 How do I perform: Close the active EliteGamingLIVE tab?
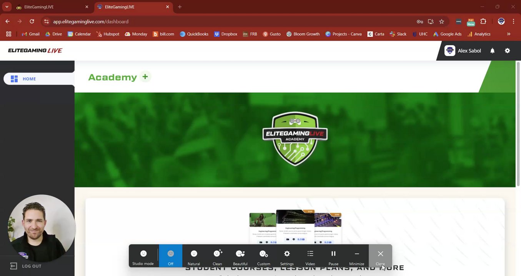point(167,7)
